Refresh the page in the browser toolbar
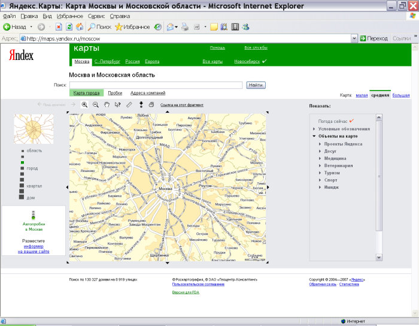This screenshot has height=326, width=419. tap(69, 27)
